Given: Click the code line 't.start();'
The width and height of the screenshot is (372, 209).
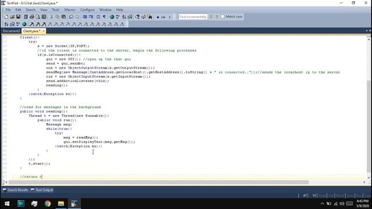Looking at the screenshot, I should (x=40, y=164).
